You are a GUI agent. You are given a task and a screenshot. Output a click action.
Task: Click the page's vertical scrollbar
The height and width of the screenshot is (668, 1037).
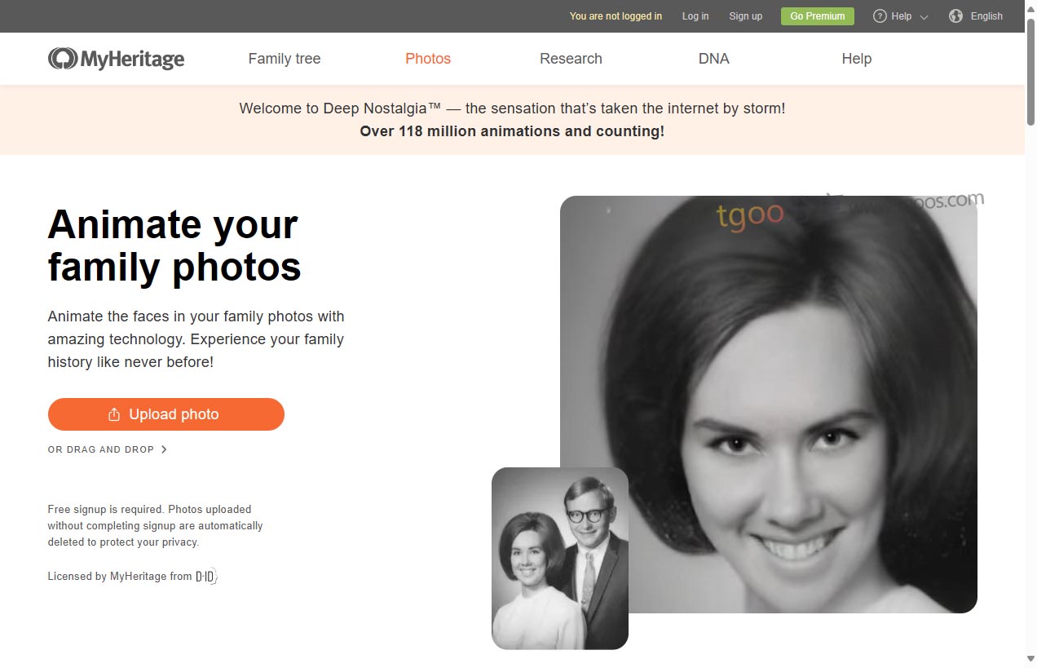coord(1030,334)
